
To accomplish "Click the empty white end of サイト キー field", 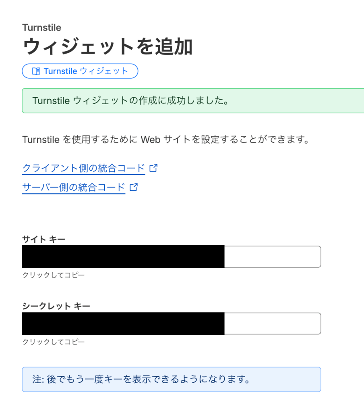I will click(272, 257).
